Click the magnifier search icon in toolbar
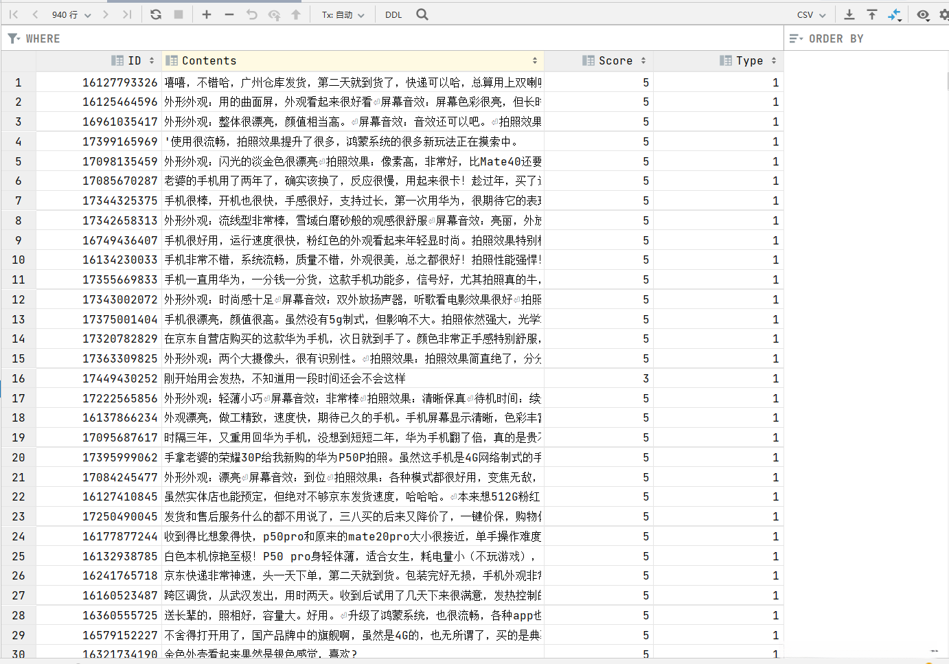 422,14
